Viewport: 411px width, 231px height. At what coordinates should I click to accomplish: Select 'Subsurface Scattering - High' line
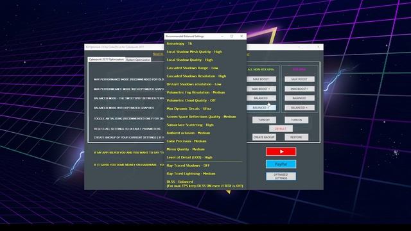[190, 124]
